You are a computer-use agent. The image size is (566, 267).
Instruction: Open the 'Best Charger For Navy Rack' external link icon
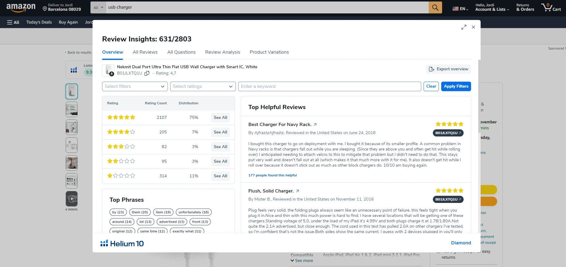pyautogui.click(x=315, y=125)
